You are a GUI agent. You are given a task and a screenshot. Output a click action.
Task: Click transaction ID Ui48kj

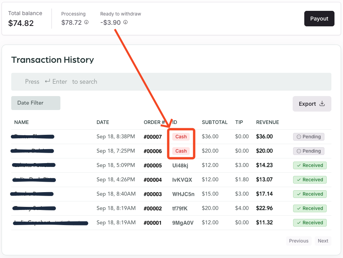click(x=180, y=166)
